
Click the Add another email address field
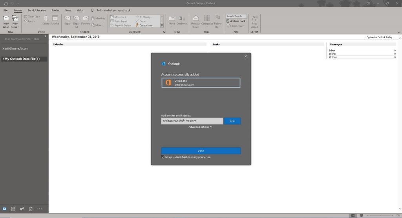192,121
